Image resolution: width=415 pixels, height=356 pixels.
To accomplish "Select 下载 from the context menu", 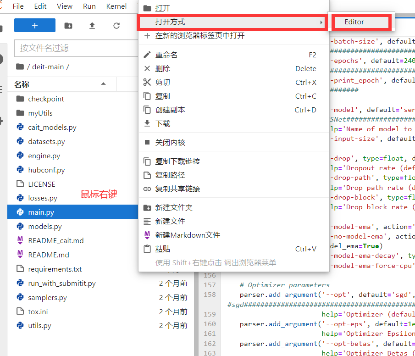I will [162, 124].
